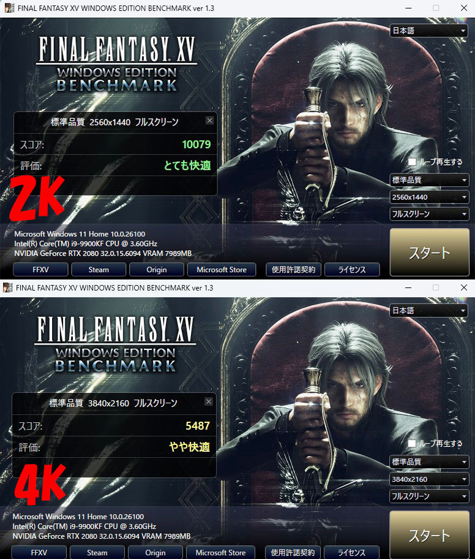Screen dimensions: 475x559
Task: Open the 3840x2160 resolution dropdown
Action: (x=429, y=479)
